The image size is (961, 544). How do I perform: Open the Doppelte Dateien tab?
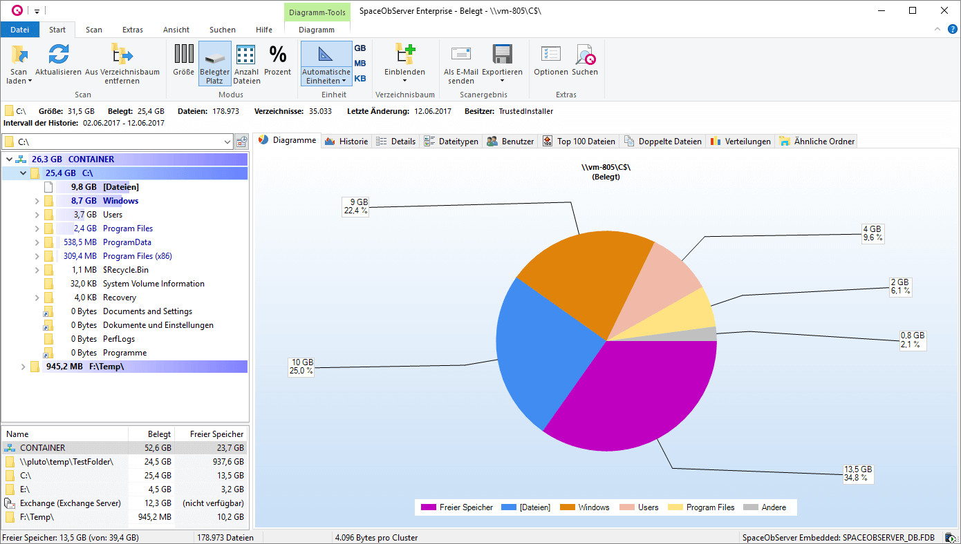coord(662,141)
